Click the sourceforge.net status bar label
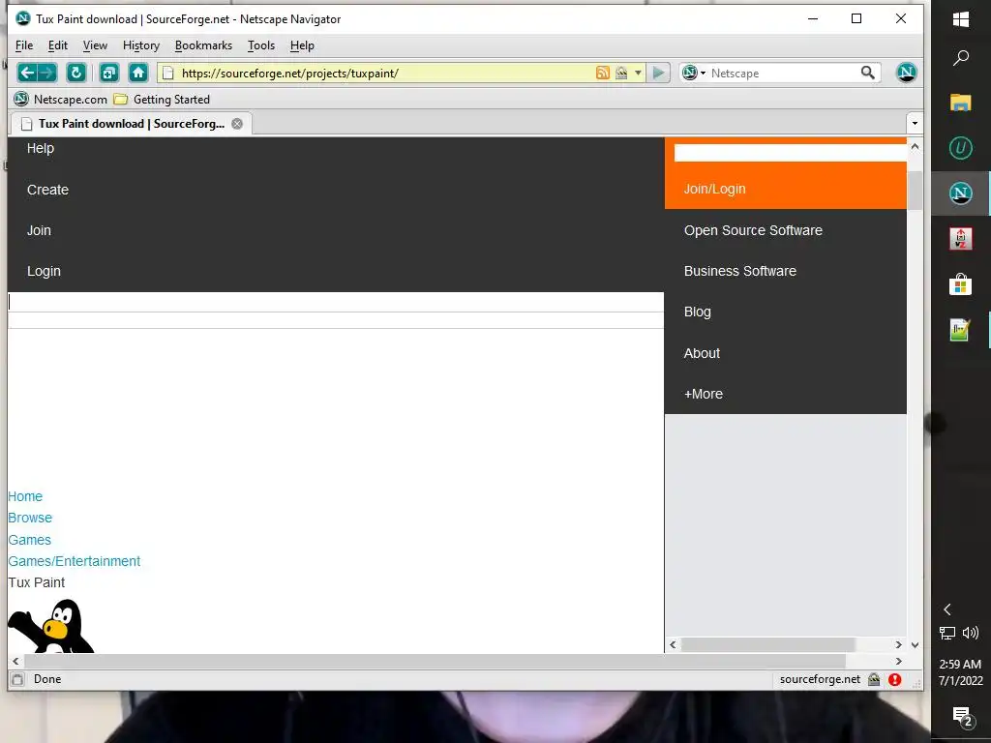This screenshot has height=743, width=991. (x=820, y=679)
